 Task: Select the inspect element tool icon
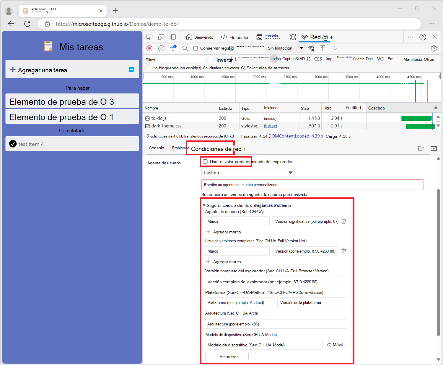(149, 37)
